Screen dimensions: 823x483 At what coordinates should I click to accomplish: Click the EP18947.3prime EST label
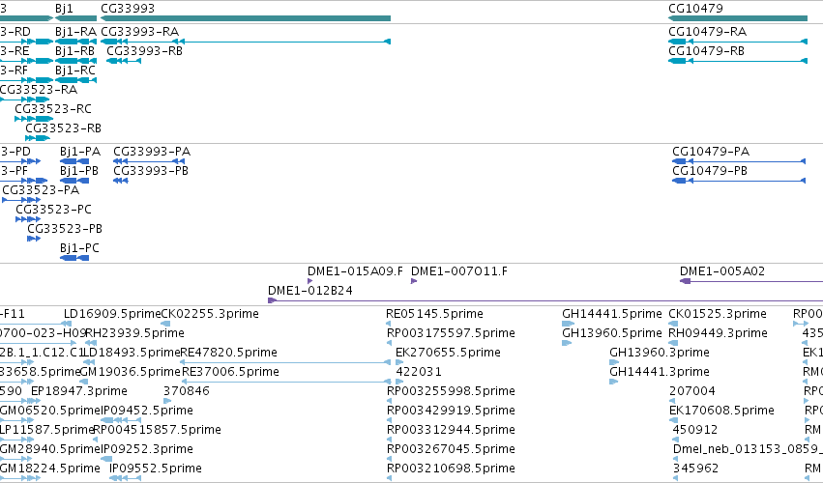pyautogui.click(x=79, y=392)
